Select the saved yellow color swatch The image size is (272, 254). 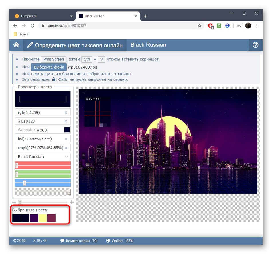click(42, 218)
